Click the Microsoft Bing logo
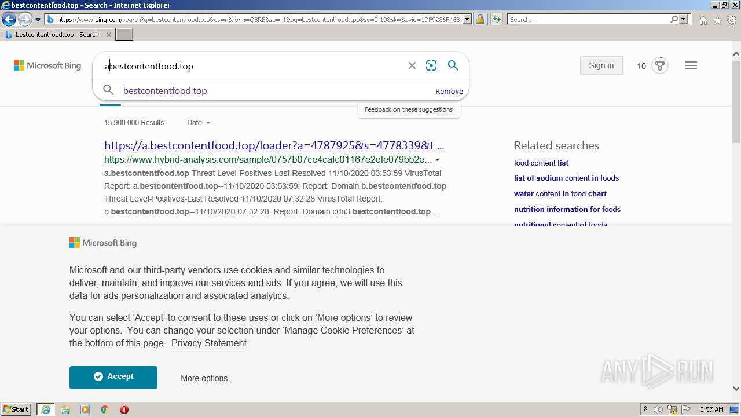This screenshot has width=741, height=417. (47, 66)
